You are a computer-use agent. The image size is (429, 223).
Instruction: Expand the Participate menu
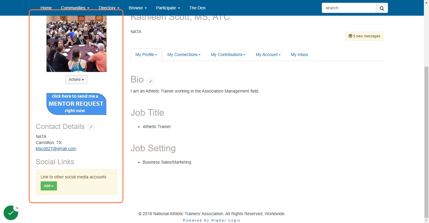point(168,8)
